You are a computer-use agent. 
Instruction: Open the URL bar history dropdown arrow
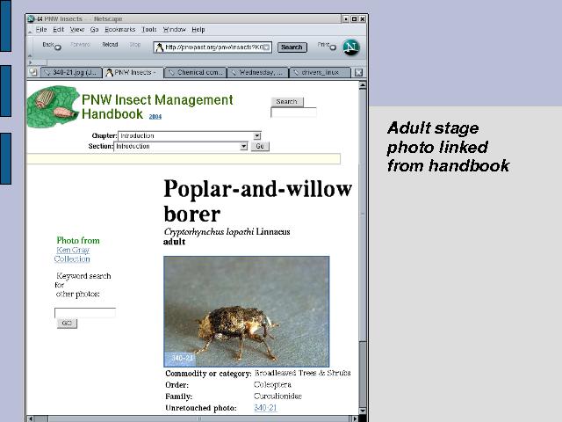click(268, 47)
